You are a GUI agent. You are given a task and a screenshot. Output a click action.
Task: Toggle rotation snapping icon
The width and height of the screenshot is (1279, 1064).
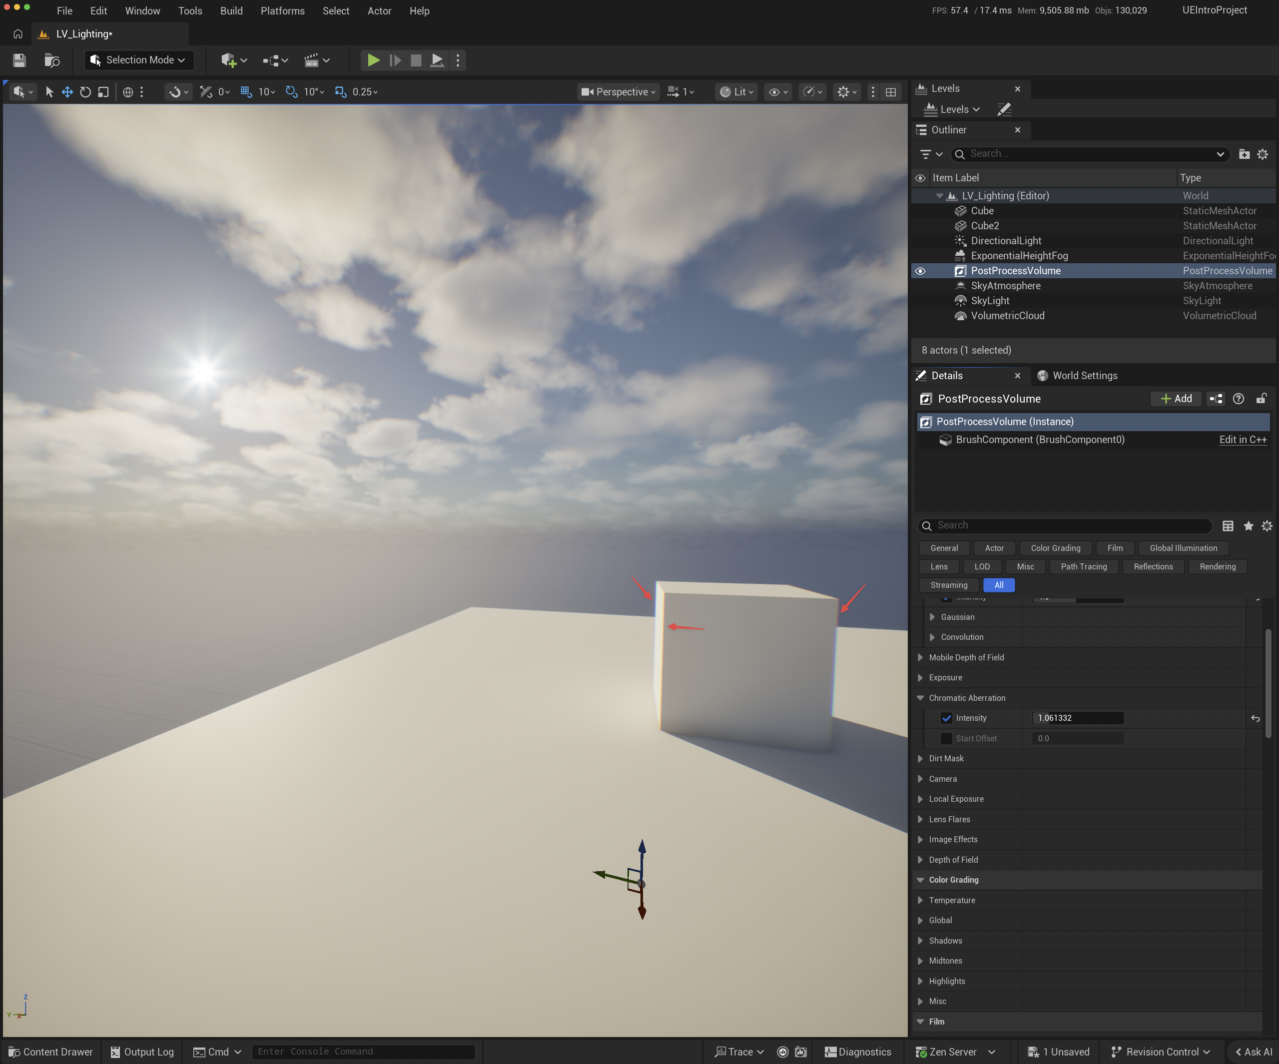point(292,92)
